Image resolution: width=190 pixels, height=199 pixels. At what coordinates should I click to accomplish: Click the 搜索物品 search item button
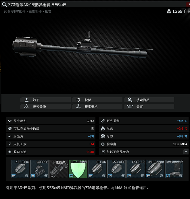(x=149, y=100)
